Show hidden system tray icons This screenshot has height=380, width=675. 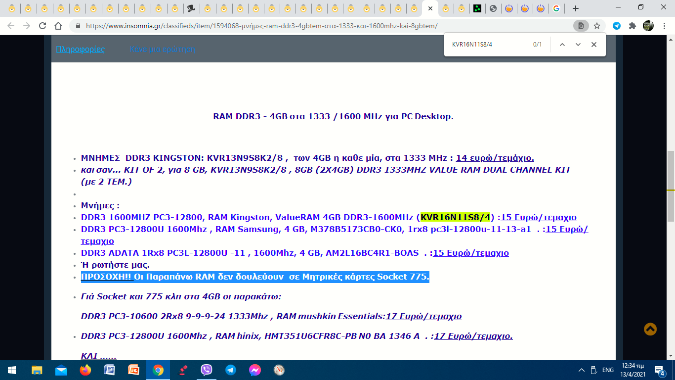click(582, 370)
